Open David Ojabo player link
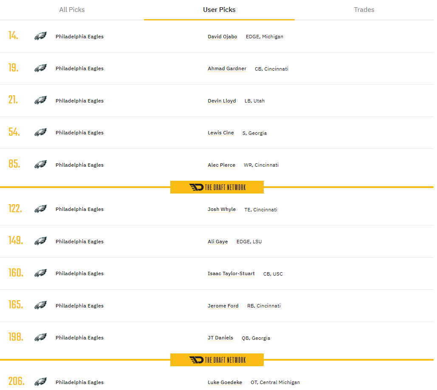The height and width of the screenshot is (390, 437). tap(222, 37)
